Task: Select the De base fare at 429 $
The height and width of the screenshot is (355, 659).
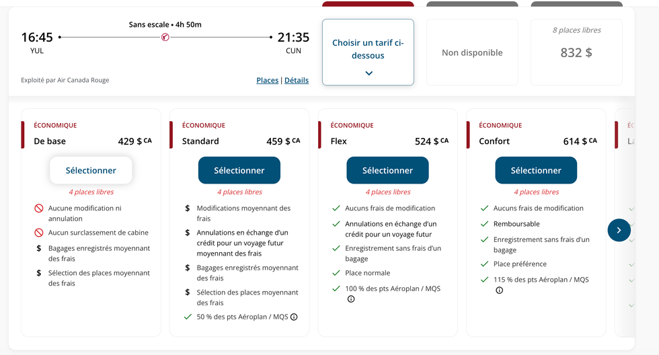Action: click(x=91, y=171)
